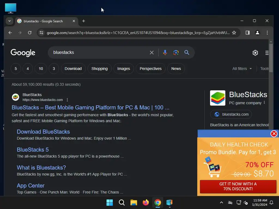Switch to Images results
The image size is (279, 209).
click(123, 69)
